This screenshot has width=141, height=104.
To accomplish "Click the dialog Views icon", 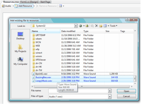I will [x=105, y=26].
